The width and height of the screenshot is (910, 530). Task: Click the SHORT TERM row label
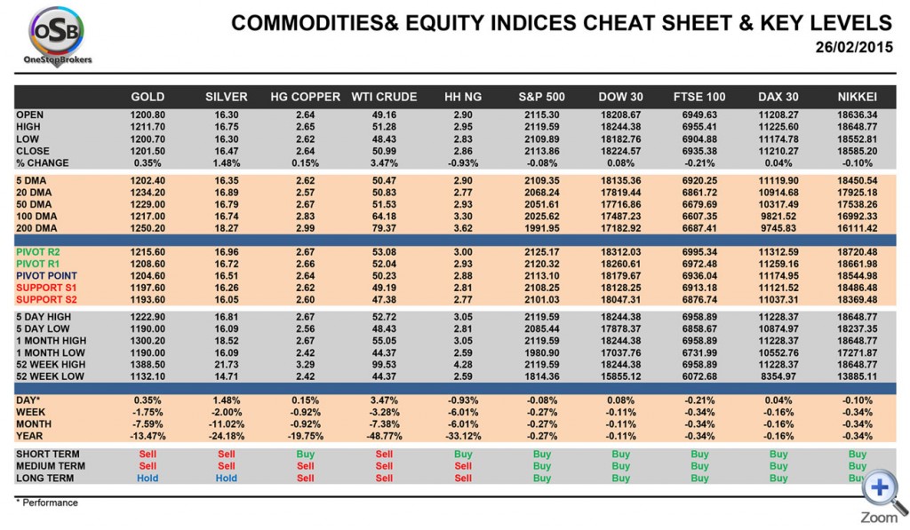[x=47, y=455]
